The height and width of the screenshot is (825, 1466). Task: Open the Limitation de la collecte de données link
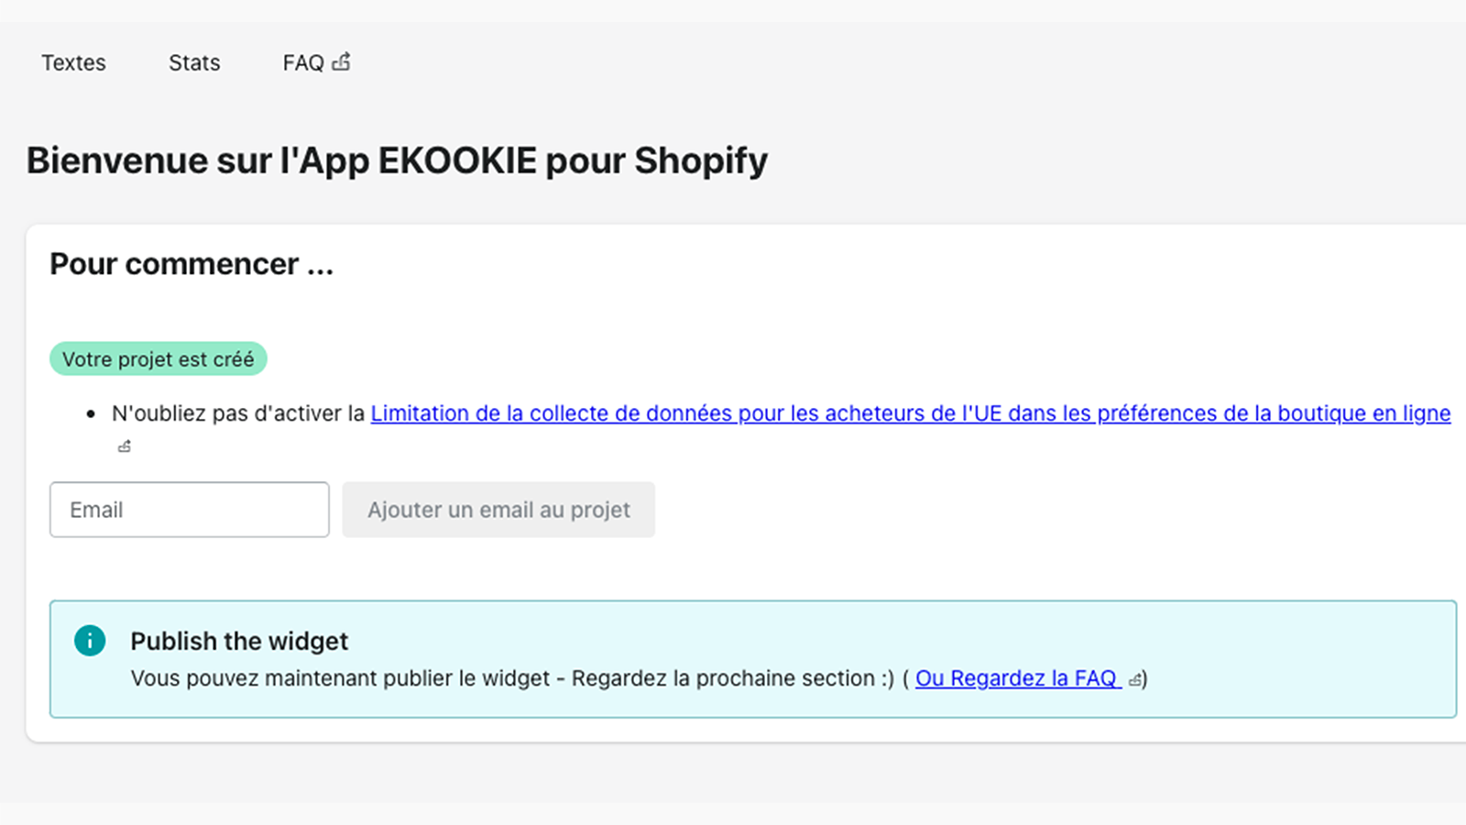(x=910, y=413)
